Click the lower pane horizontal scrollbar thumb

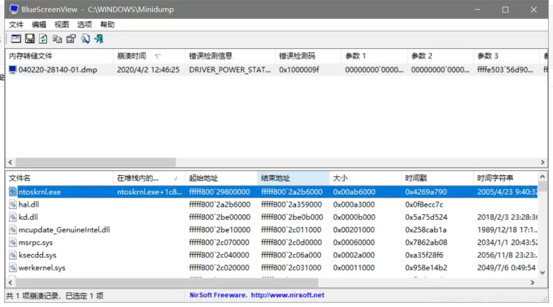coord(167,283)
